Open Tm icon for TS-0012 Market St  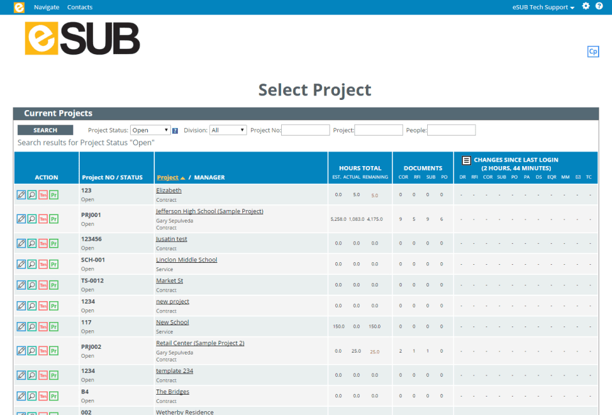click(x=43, y=285)
